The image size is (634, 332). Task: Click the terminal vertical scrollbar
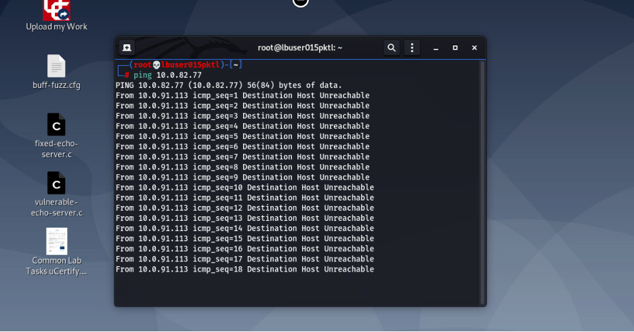pos(482,182)
